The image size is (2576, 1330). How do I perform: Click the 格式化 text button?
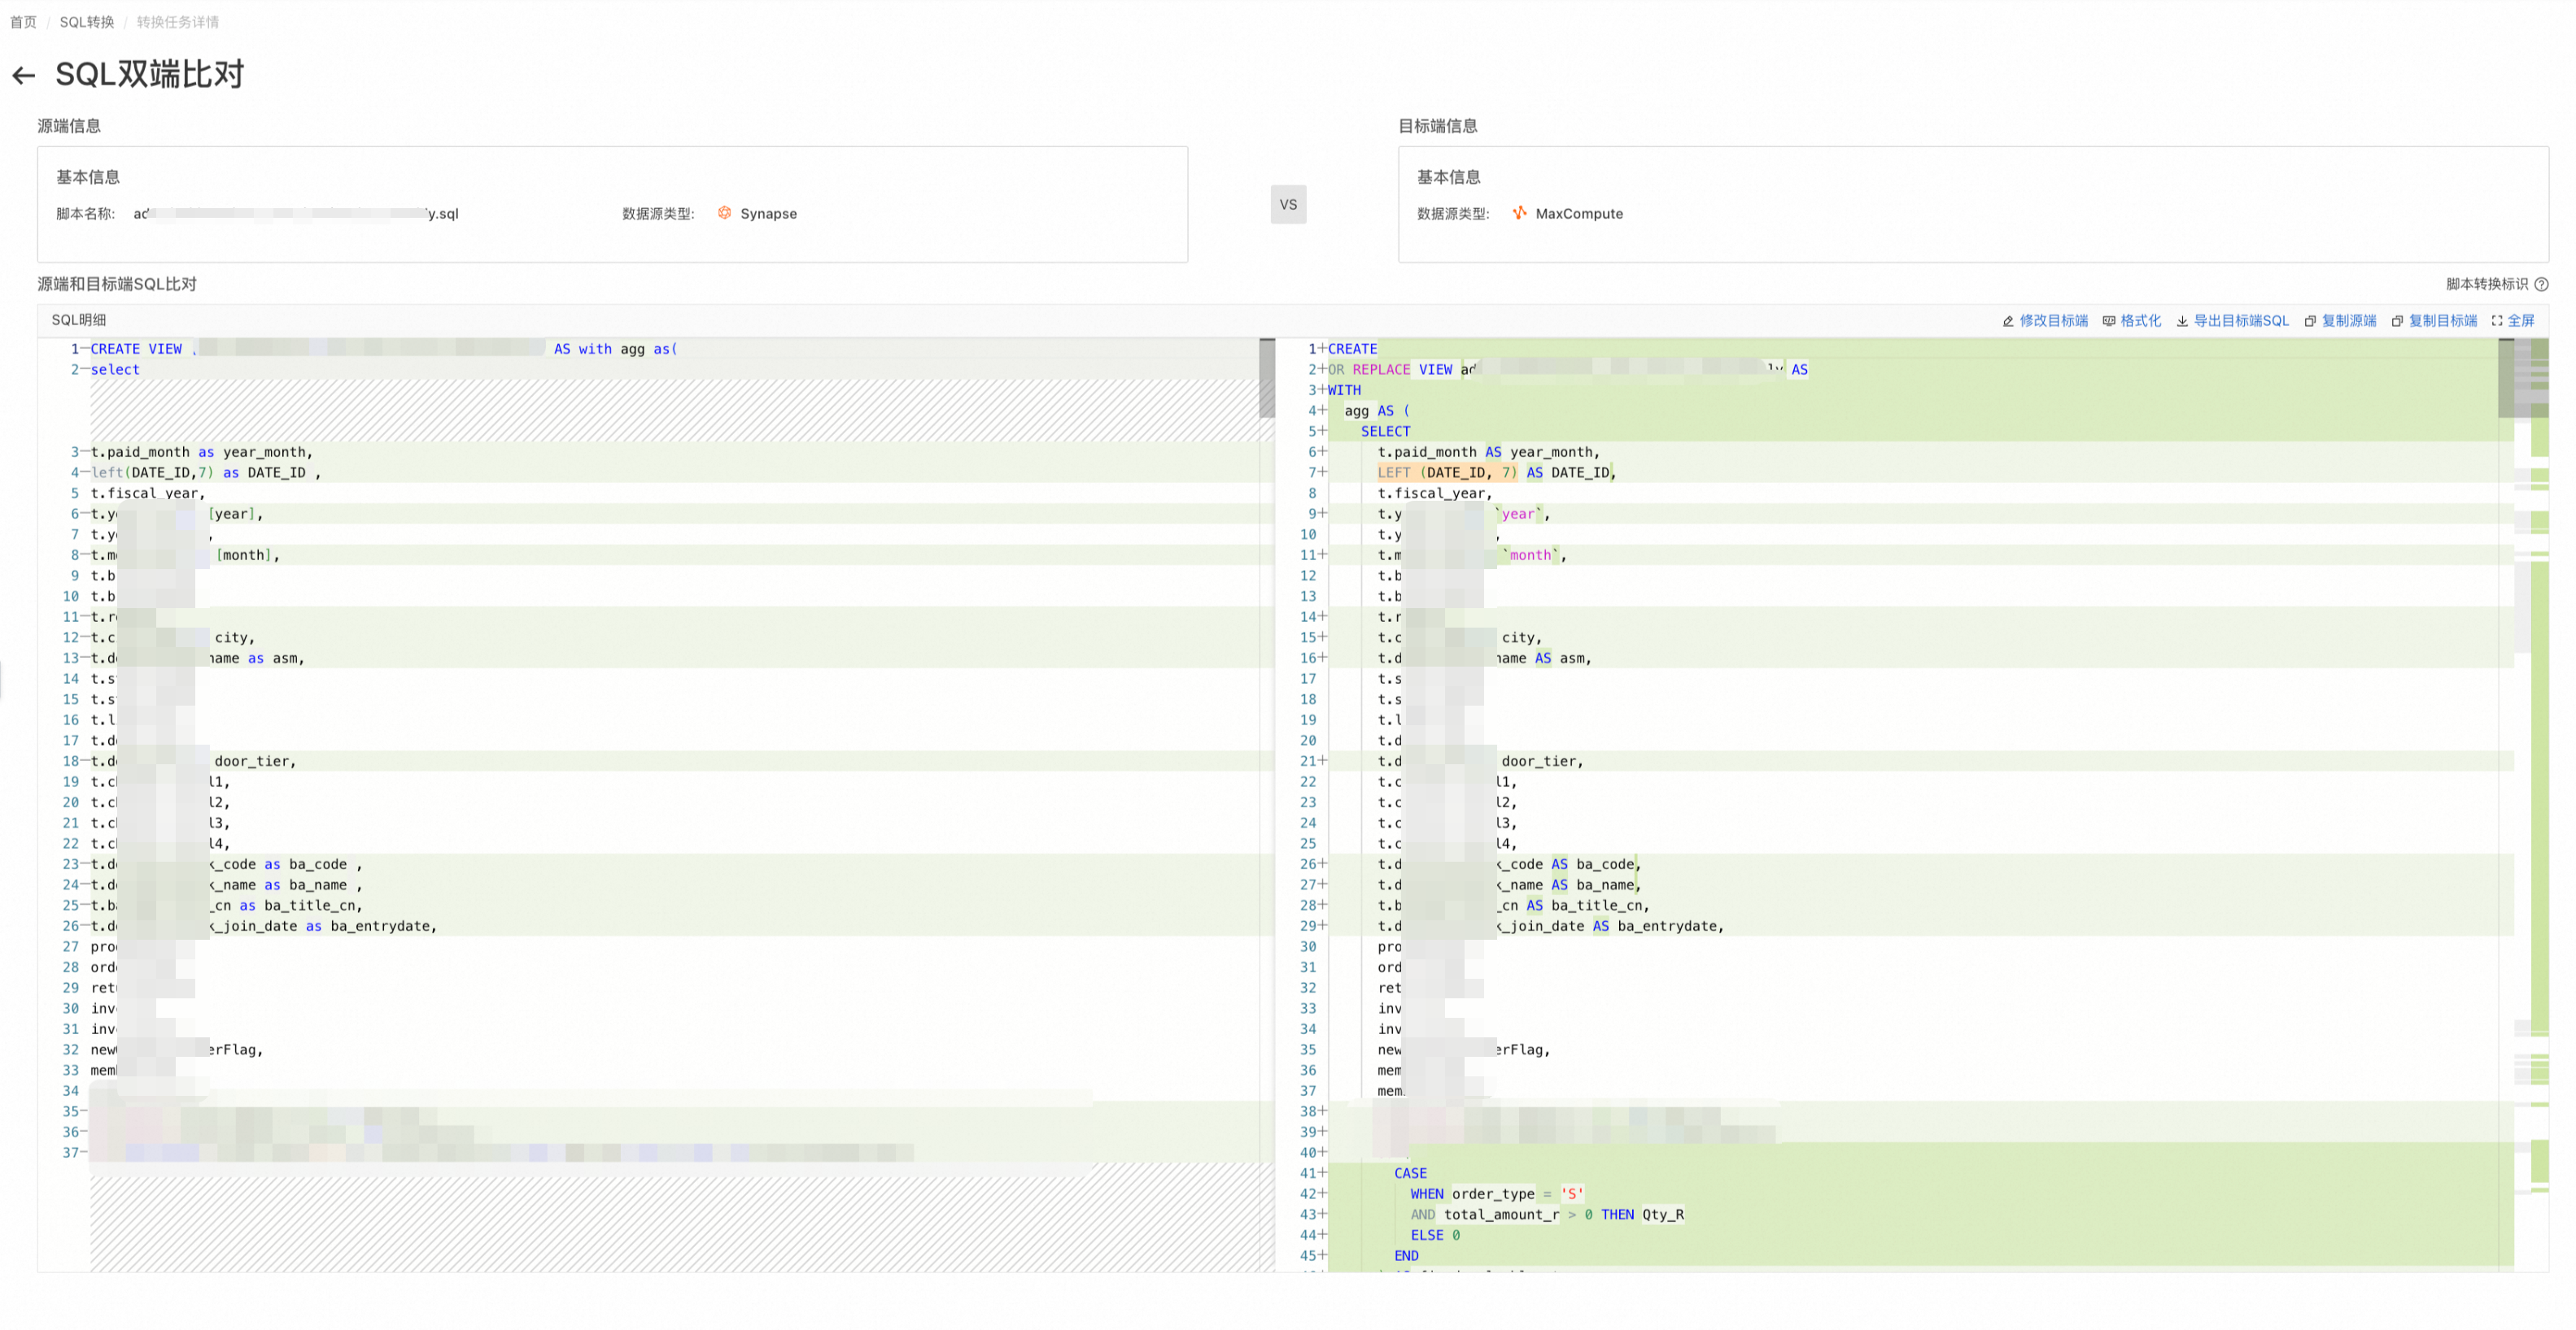coord(2141,321)
